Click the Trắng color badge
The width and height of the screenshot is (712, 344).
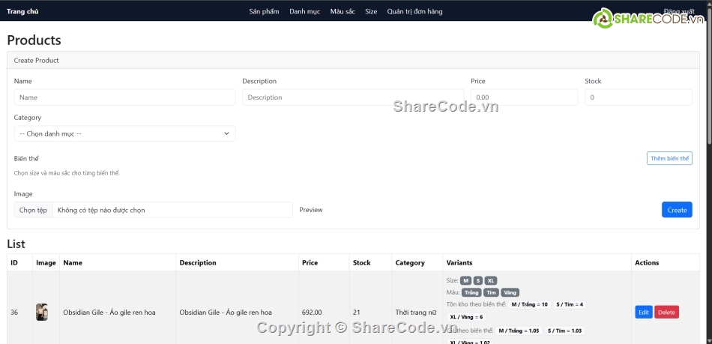click(x=471, y=293)
